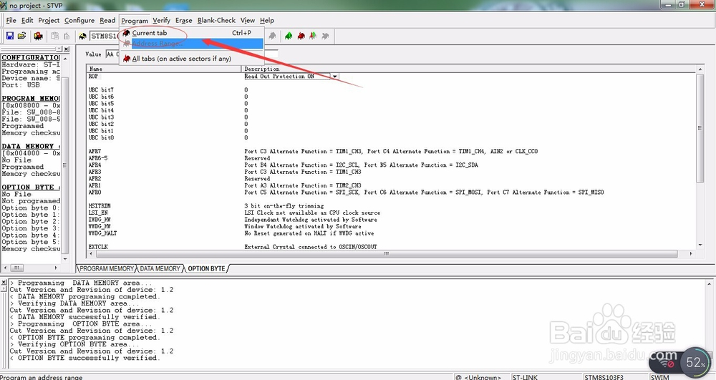This screenshot has height=380, width=716.
Task: Click the UBC bit7 row
Action: [101, 90]
